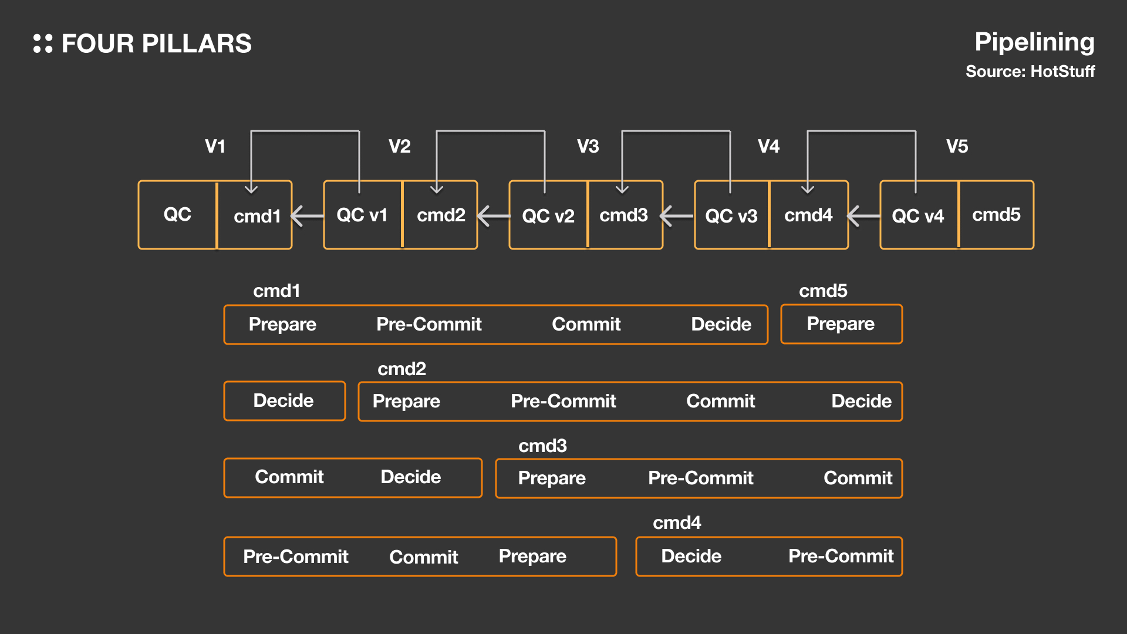Click the Prepare box under the cmd5 label

click(x=841, y=324)
